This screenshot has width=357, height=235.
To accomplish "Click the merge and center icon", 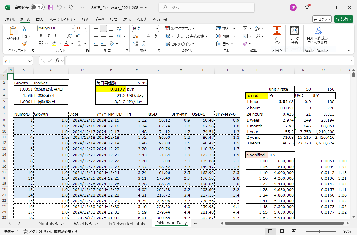I will [x=119, y=36].
